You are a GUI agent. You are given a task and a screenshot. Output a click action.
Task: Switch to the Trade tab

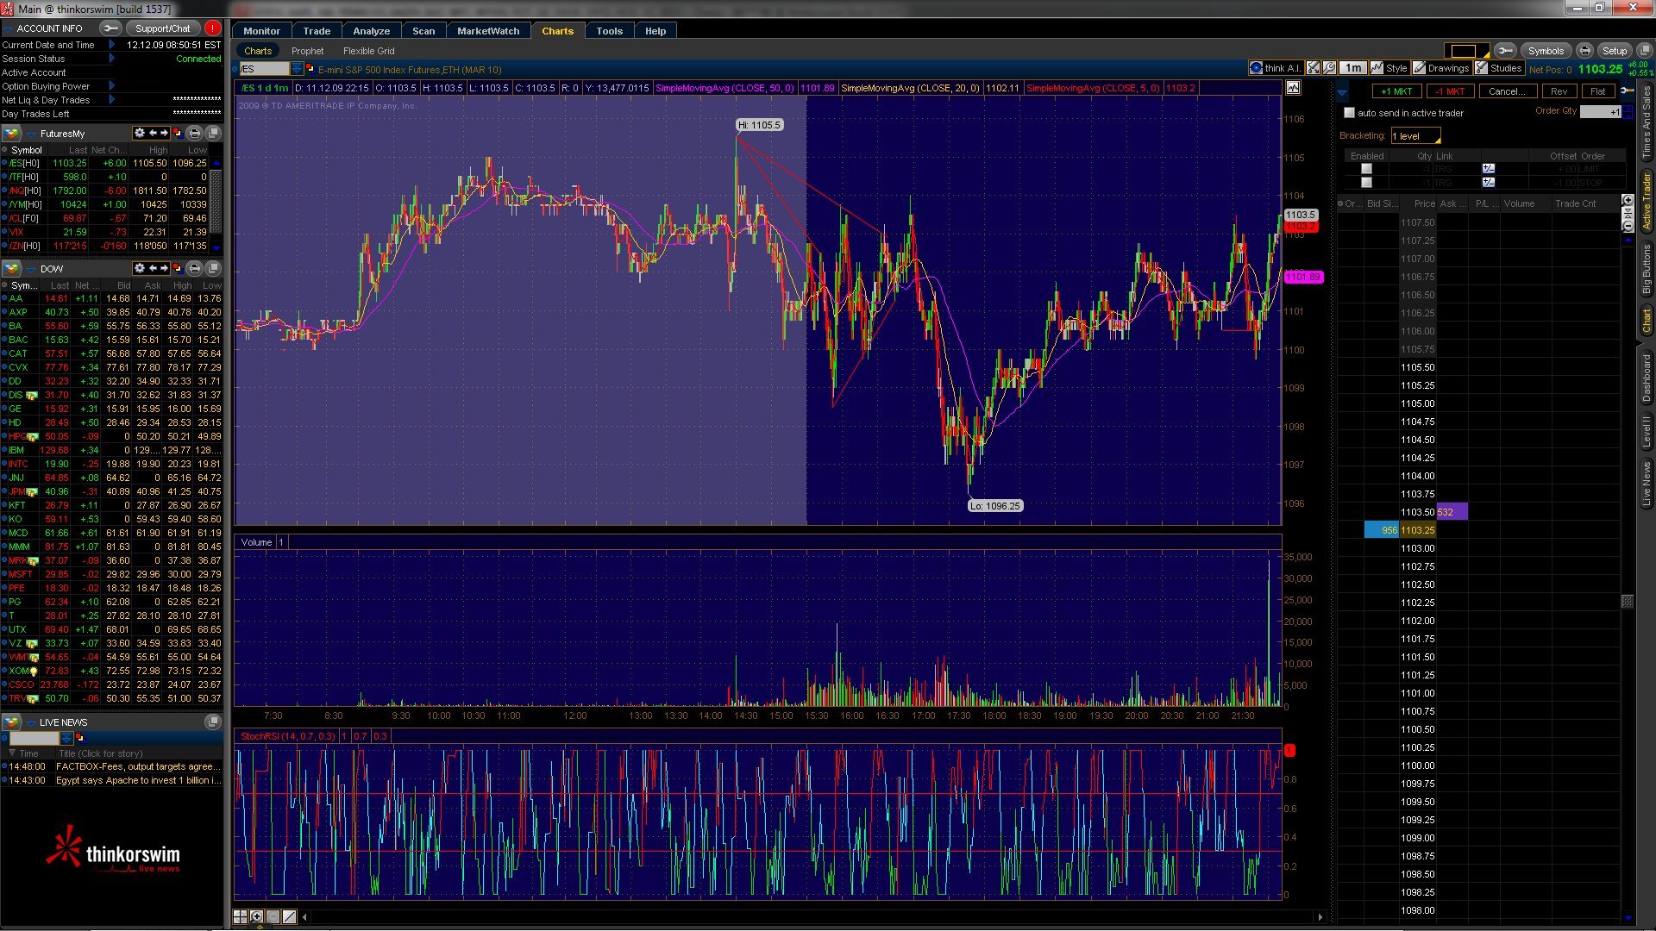(317, 31)
